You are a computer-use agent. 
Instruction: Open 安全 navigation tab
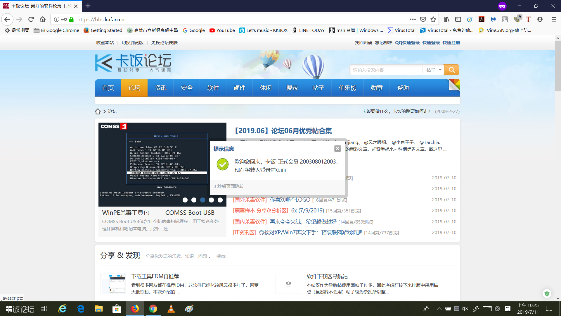(187, 88)
